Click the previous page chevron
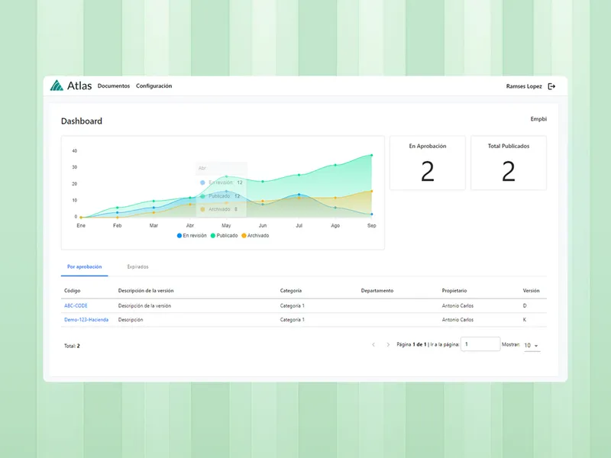Viewport: 611px width, 458px height. click(373, 344)
